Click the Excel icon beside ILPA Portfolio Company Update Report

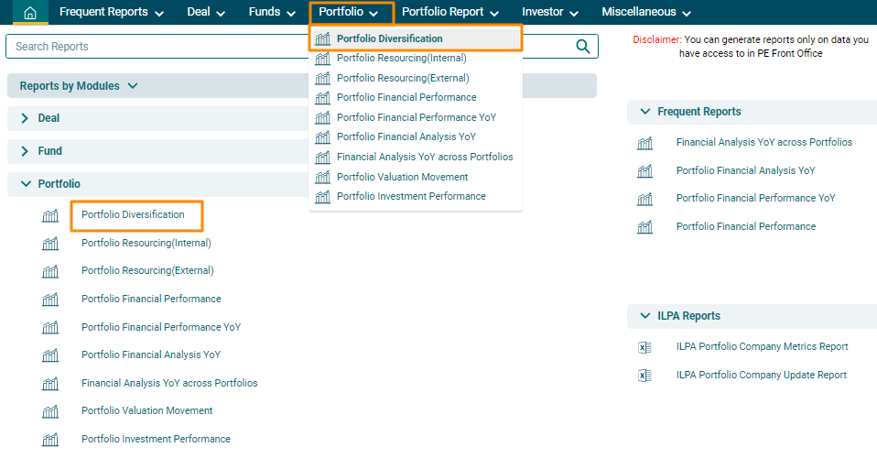tap(644, 376)
